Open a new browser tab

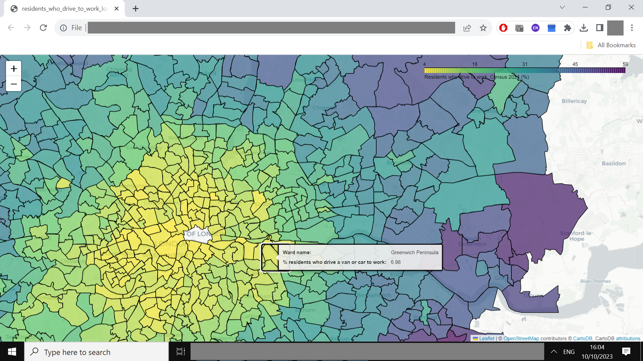(136, 9)
